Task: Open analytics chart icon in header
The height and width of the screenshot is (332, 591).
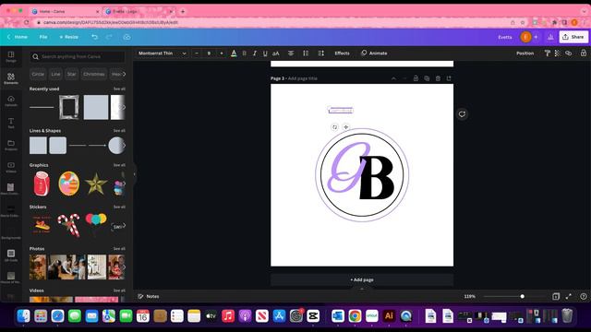Action: 550,37
